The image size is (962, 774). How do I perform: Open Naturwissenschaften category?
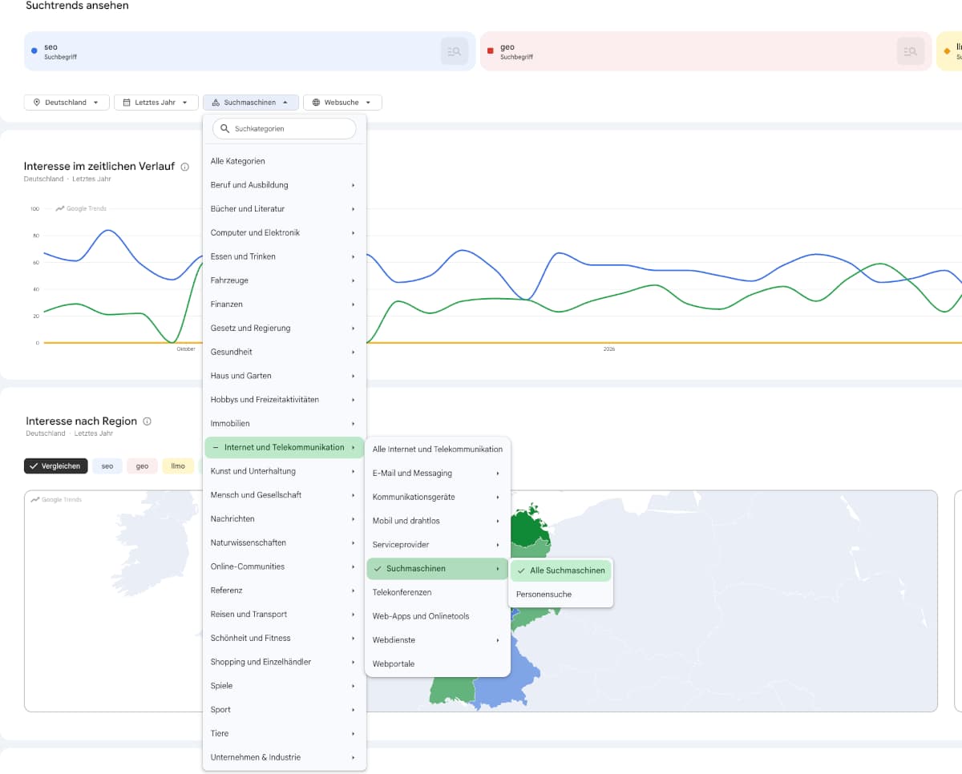pyautogui.click(x=285, y=542)
